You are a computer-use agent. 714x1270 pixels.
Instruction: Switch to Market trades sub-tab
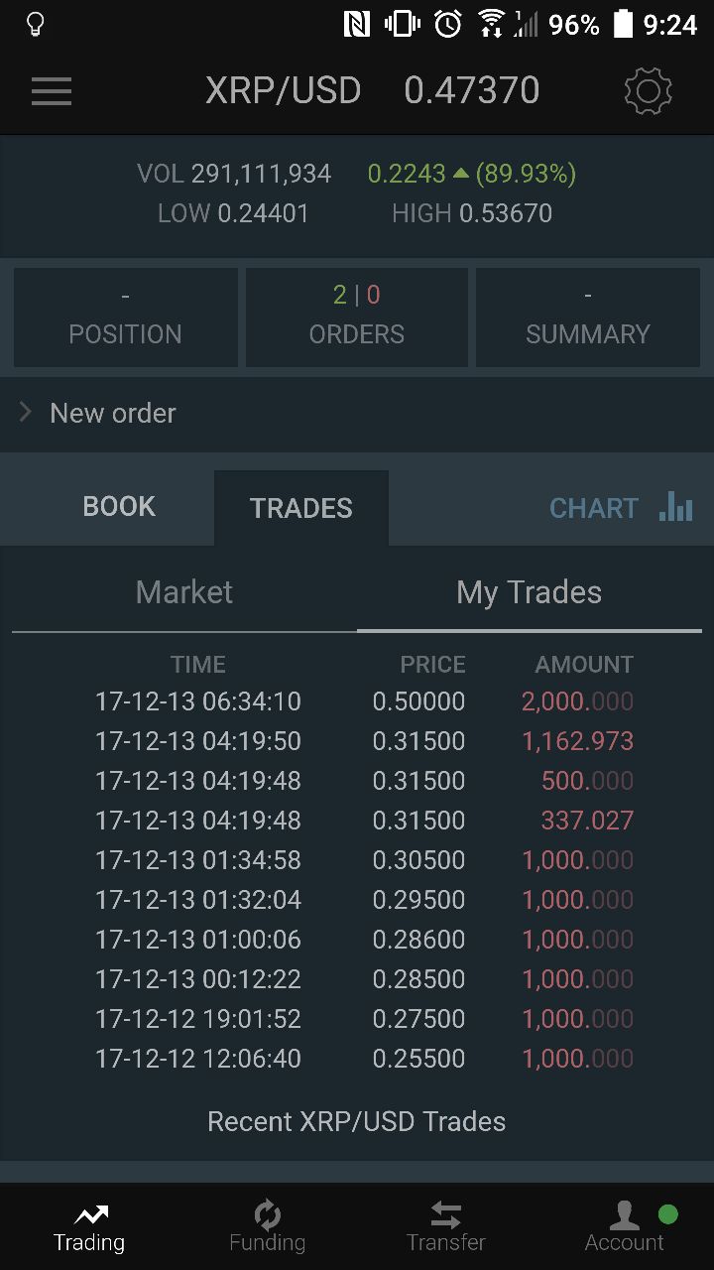click(x=184, y=592)
